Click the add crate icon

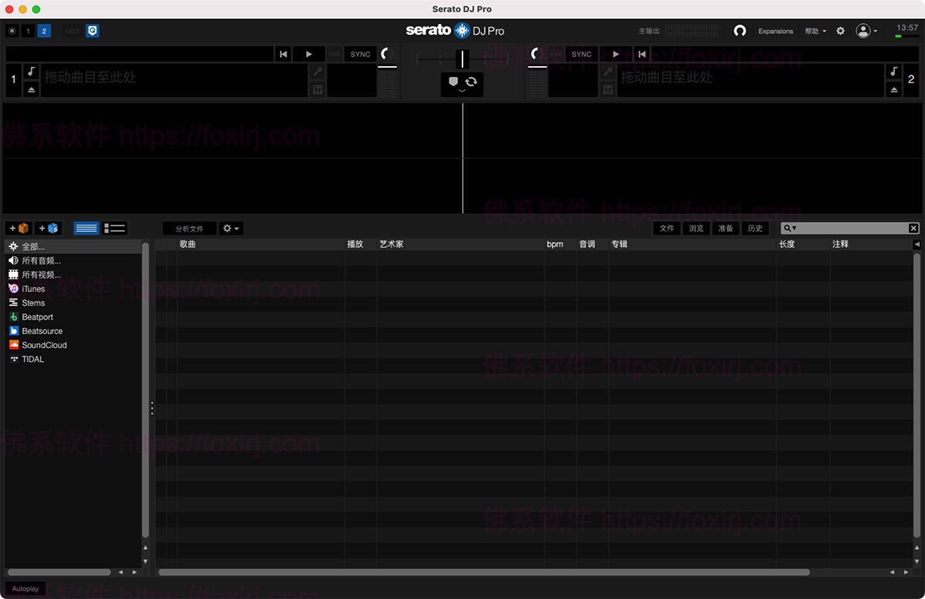[x=18, y=229]
